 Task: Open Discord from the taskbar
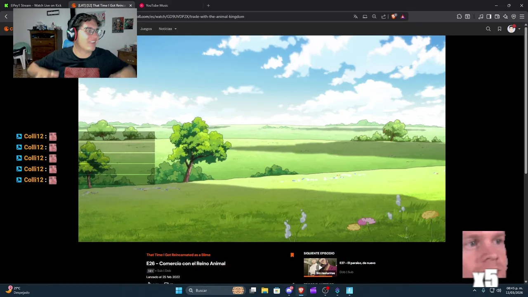pyautogui.click(x=289, y=290)
